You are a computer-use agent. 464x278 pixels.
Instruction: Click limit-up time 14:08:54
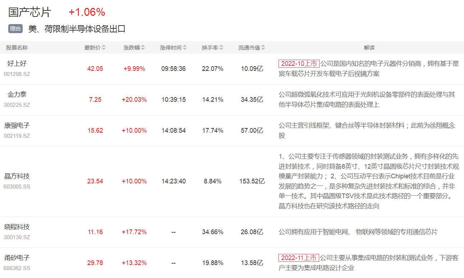[x=174, y=131]
